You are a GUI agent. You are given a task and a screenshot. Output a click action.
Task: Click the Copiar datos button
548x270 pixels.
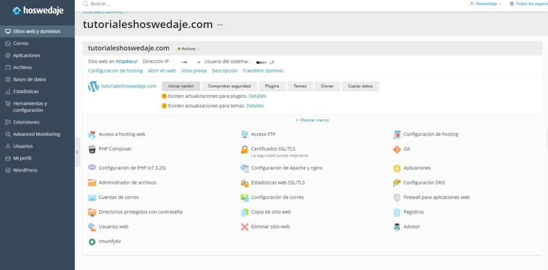click(360, 86)
